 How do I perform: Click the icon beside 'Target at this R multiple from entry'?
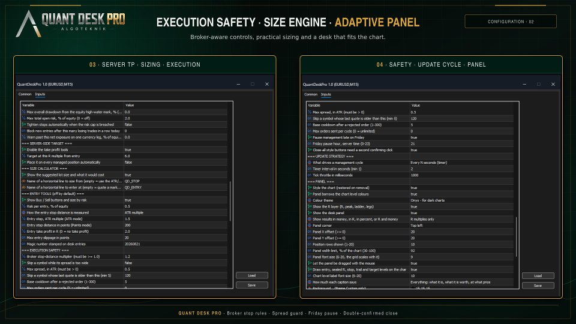23,156
